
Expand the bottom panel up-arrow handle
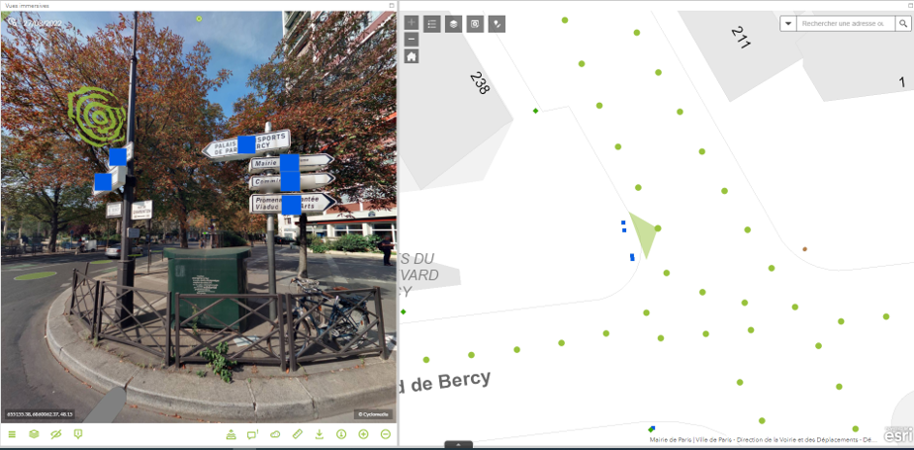(x=459, y=445)
